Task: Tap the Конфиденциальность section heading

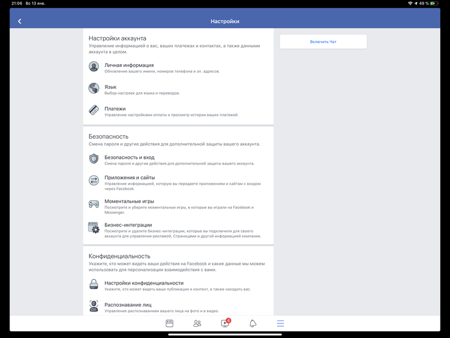Action: coord(119,256)
